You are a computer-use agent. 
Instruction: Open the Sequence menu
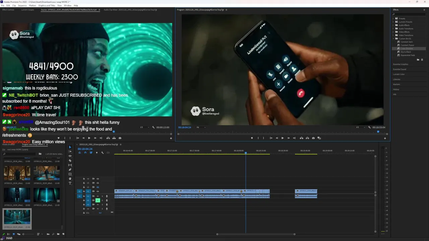coord(22,5)
